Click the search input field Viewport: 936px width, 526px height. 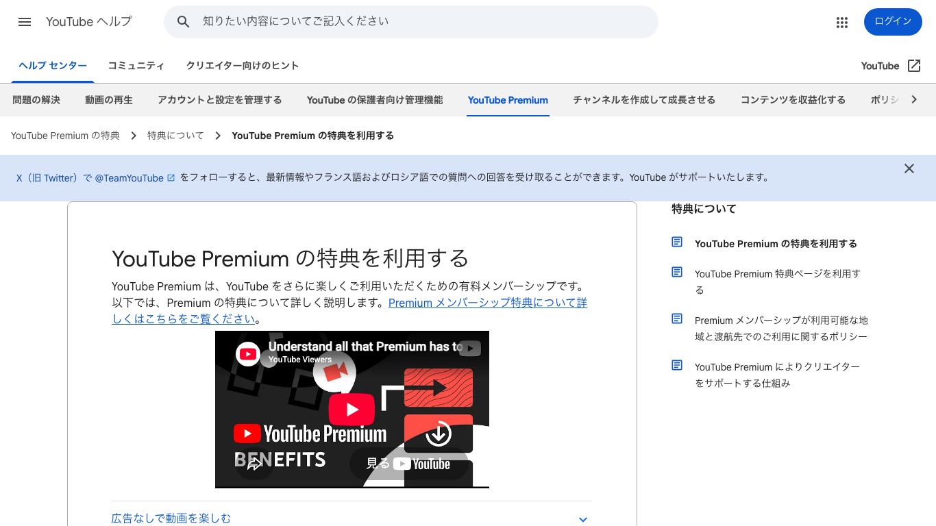(425, 22)
